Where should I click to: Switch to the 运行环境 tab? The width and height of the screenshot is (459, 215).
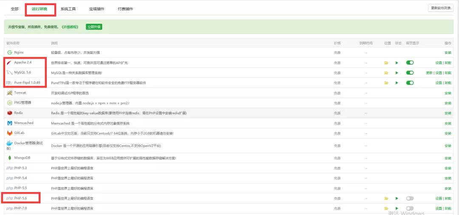[40, 9]
